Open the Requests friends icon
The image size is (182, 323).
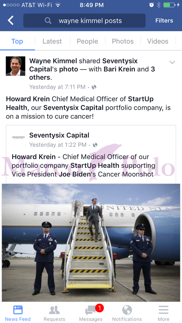[x=54, y=310]
